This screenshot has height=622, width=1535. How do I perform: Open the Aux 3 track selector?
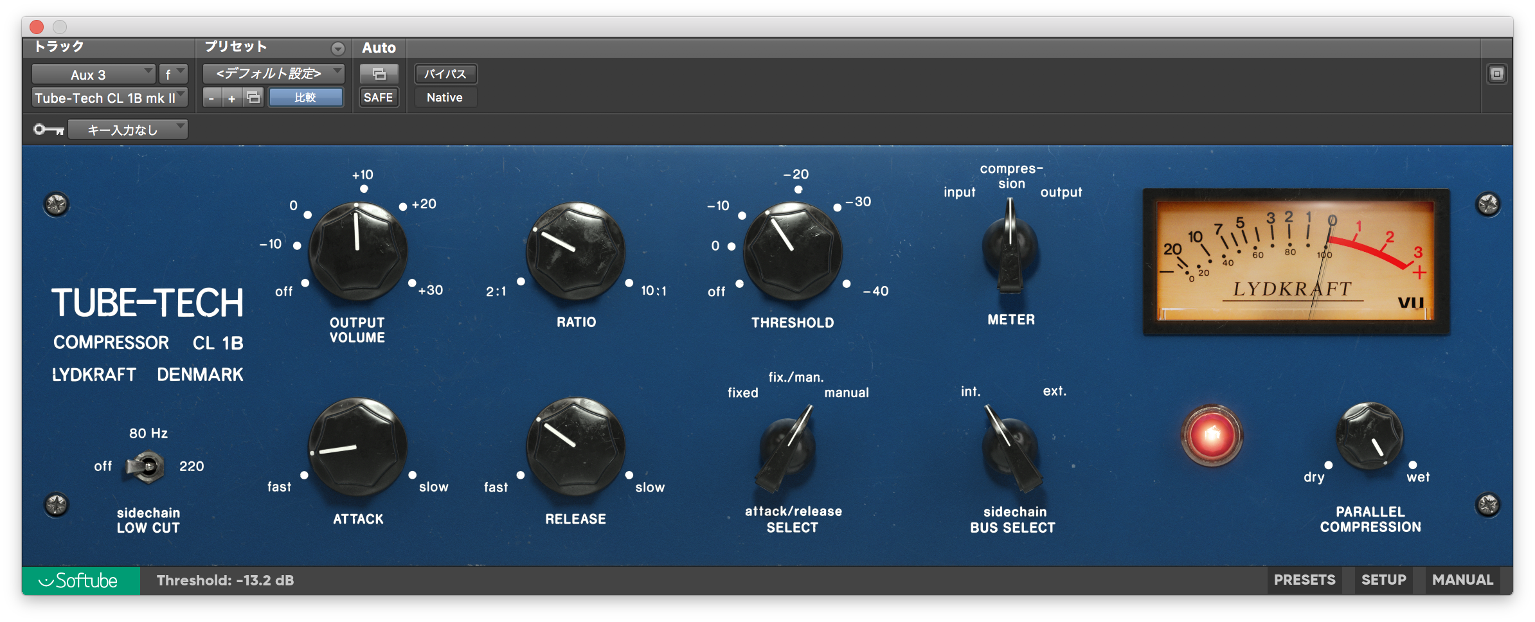93,75
